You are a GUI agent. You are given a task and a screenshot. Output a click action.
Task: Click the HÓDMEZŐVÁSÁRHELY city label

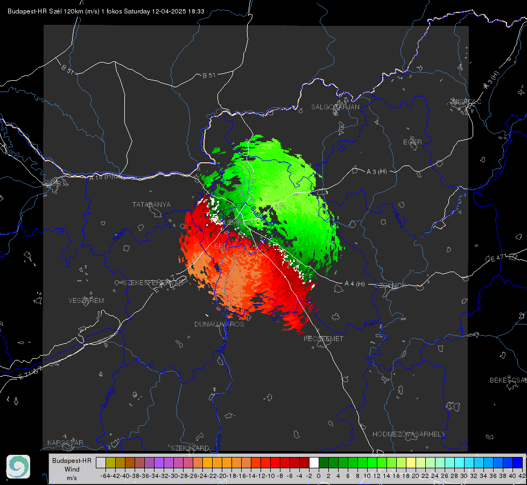pyautogui.click(x=409, y=434)
